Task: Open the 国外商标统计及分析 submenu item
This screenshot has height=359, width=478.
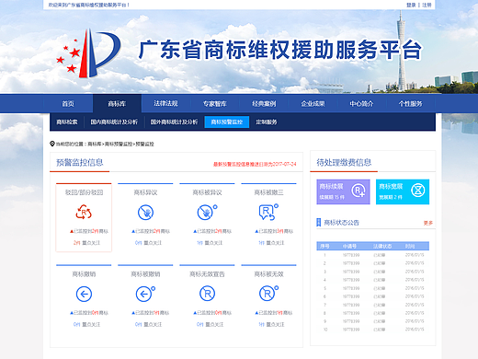Action: 174,122
